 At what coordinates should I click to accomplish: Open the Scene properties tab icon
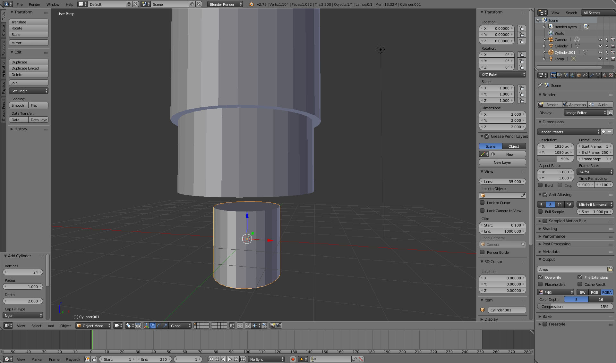click(x=566, y=75)
